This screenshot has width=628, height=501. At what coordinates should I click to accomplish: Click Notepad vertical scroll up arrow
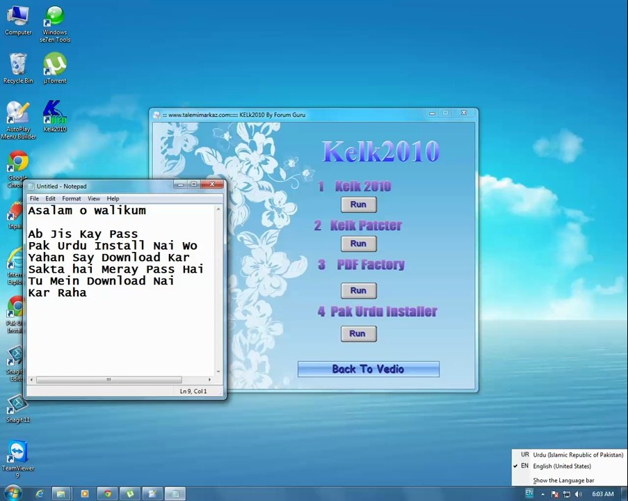tap(218, 209)
